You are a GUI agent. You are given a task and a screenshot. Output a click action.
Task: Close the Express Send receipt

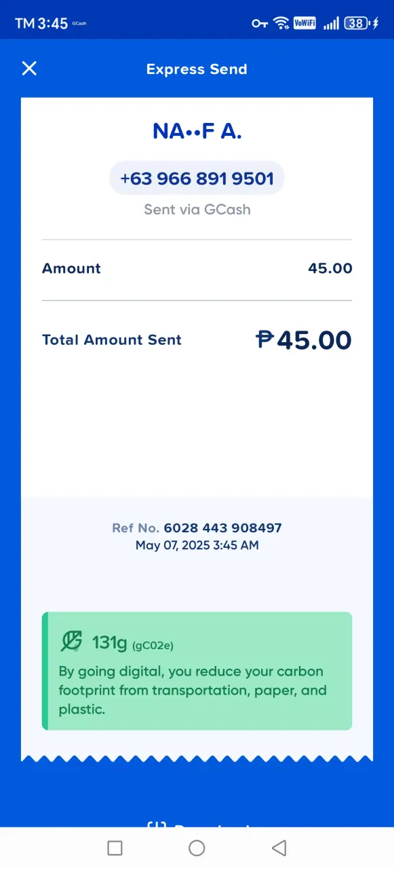(29, 68)
